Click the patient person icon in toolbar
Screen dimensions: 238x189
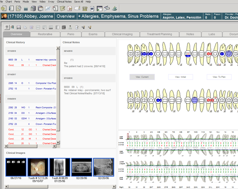point(70,27)
